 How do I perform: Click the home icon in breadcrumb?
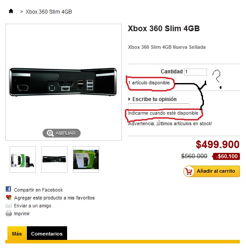click(x=11, y=11)
